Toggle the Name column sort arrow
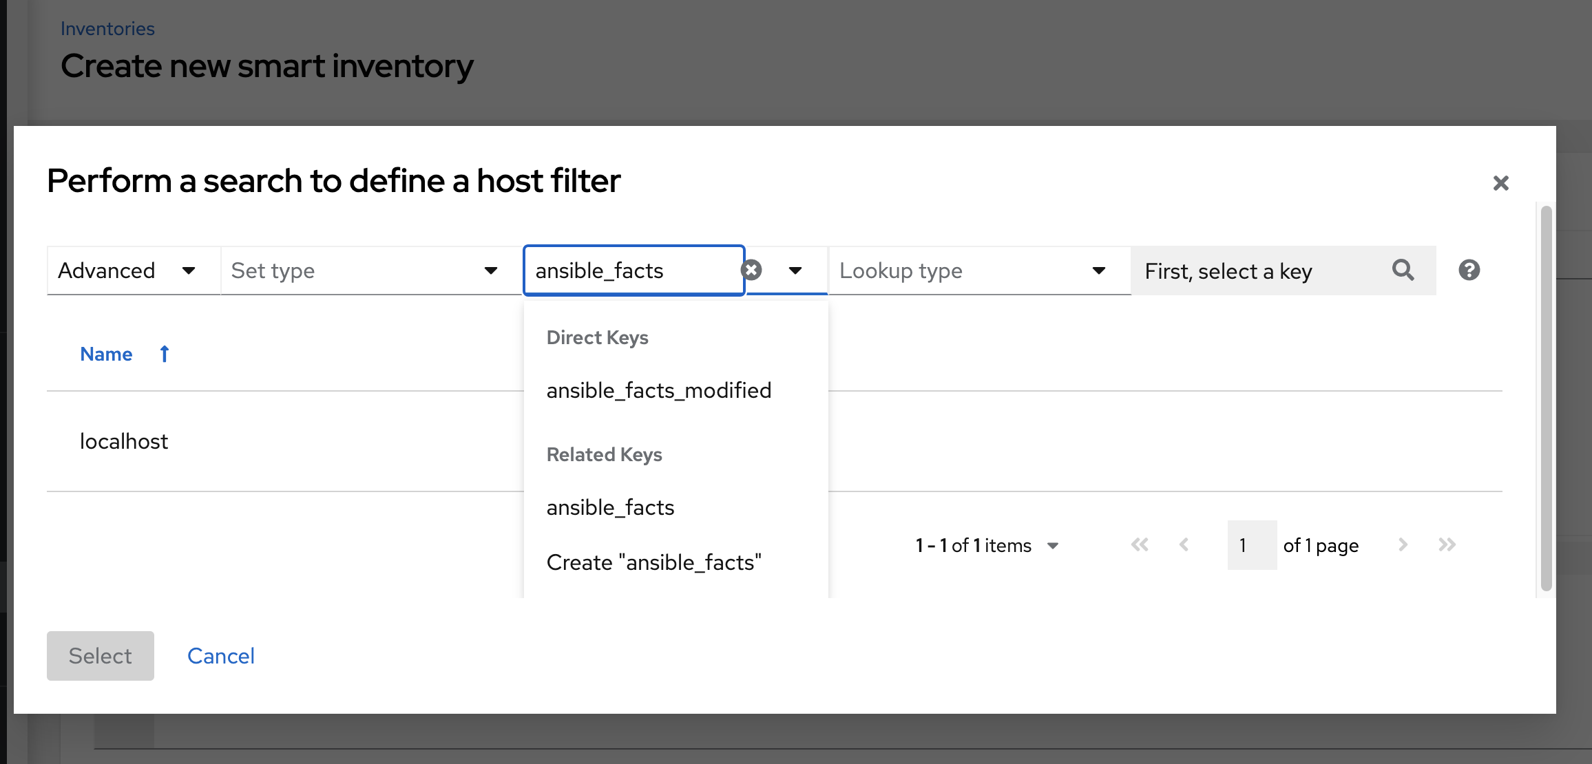This screenshot has height=764, width=1592. tap(164, 354)
